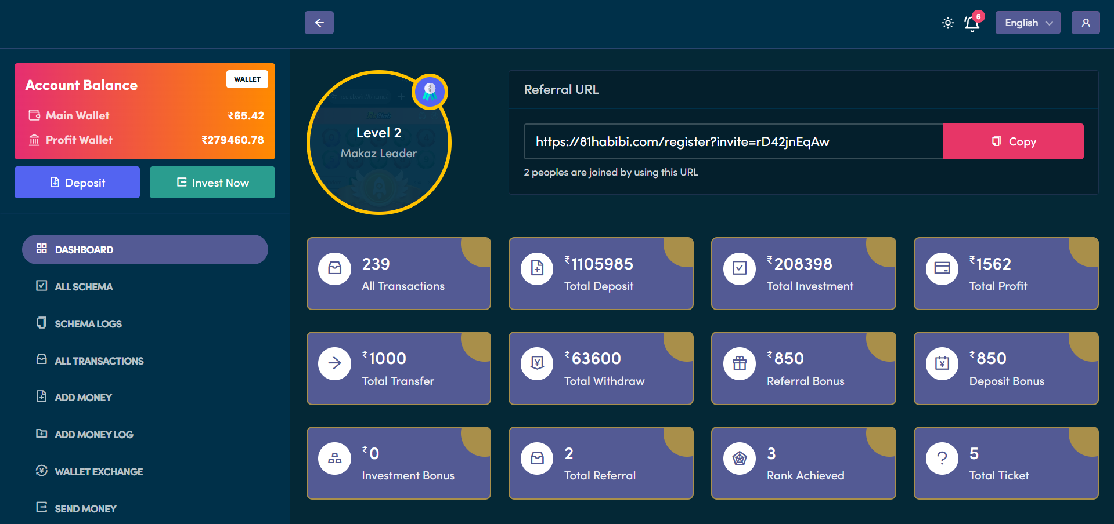Copy the referral URL

1012,141
